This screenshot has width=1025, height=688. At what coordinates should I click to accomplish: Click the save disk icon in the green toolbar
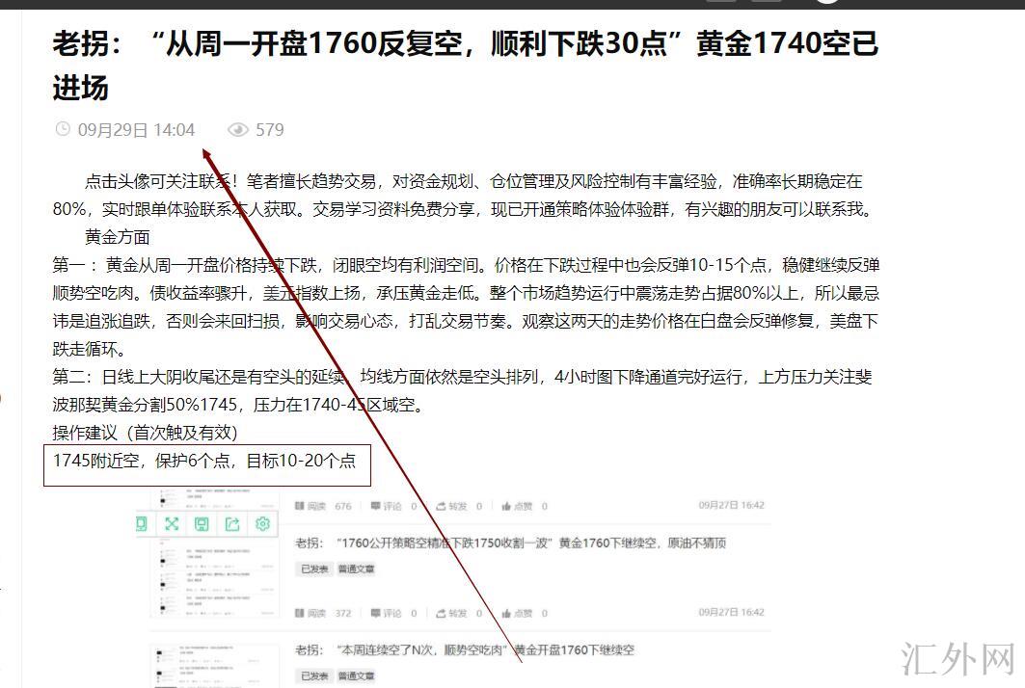coord(202,523)
